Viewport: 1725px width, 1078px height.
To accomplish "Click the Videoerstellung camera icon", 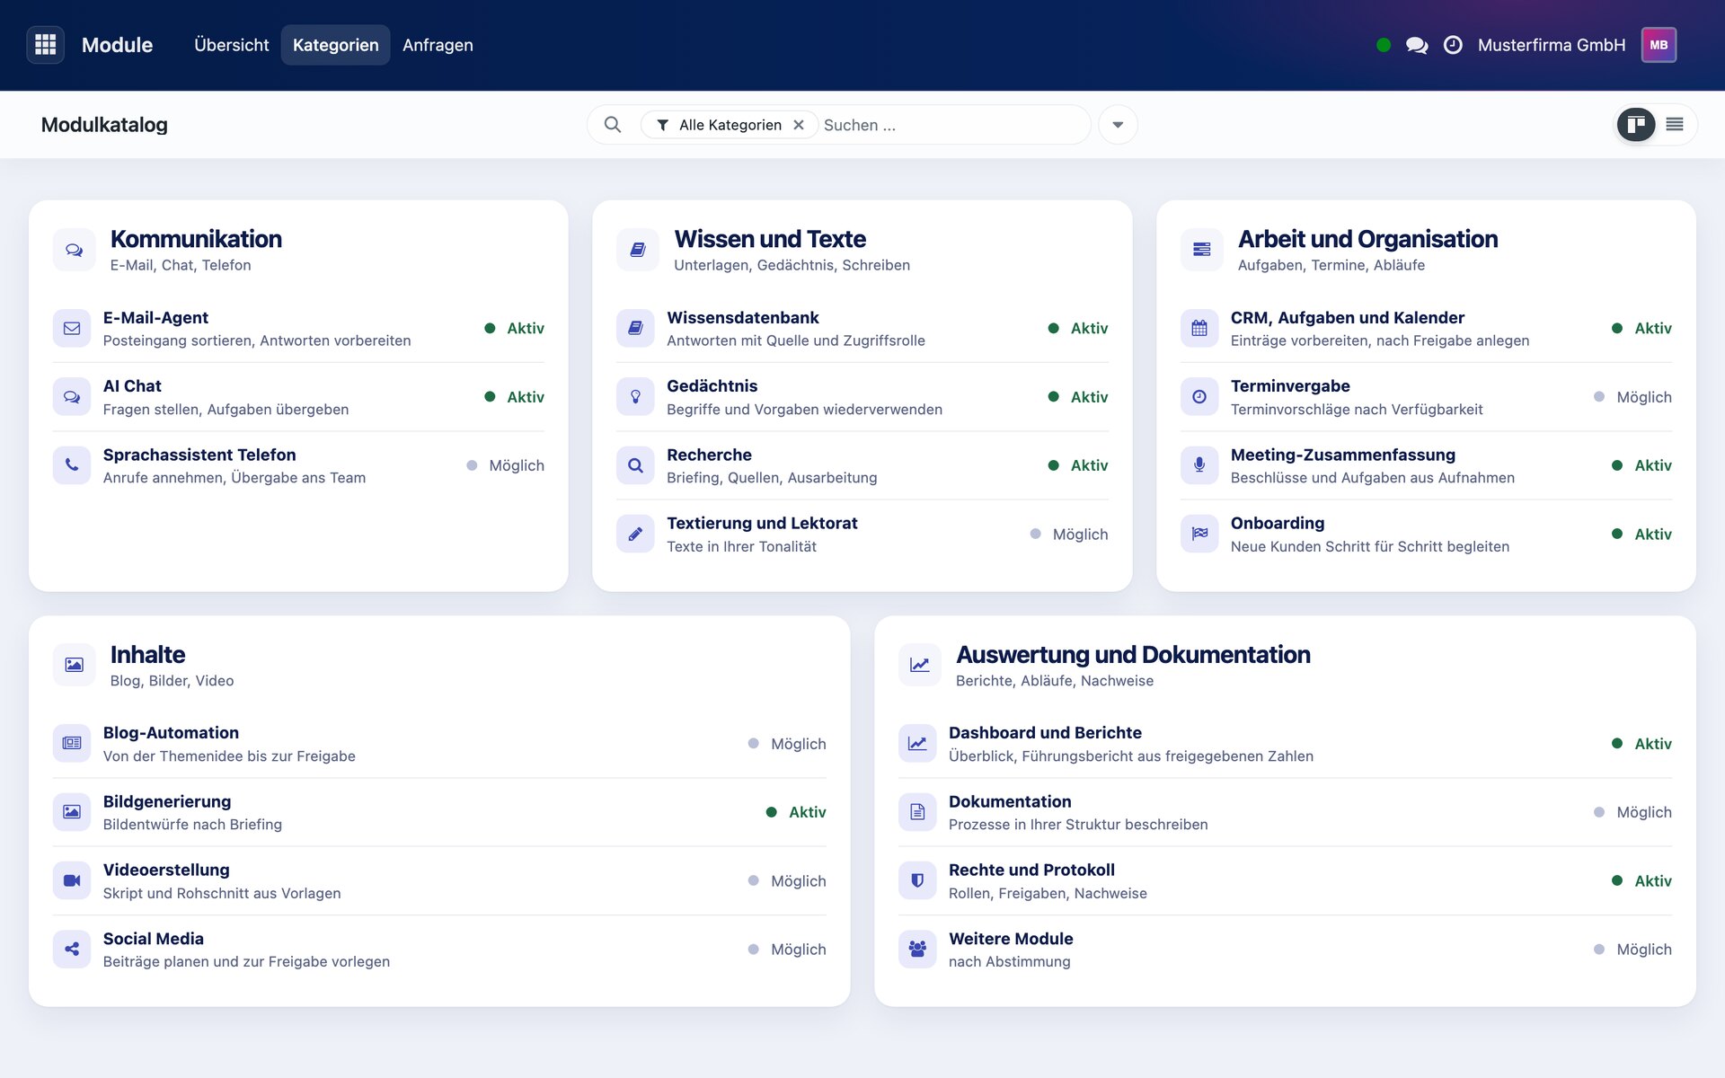I will click(x=72, y=881).
